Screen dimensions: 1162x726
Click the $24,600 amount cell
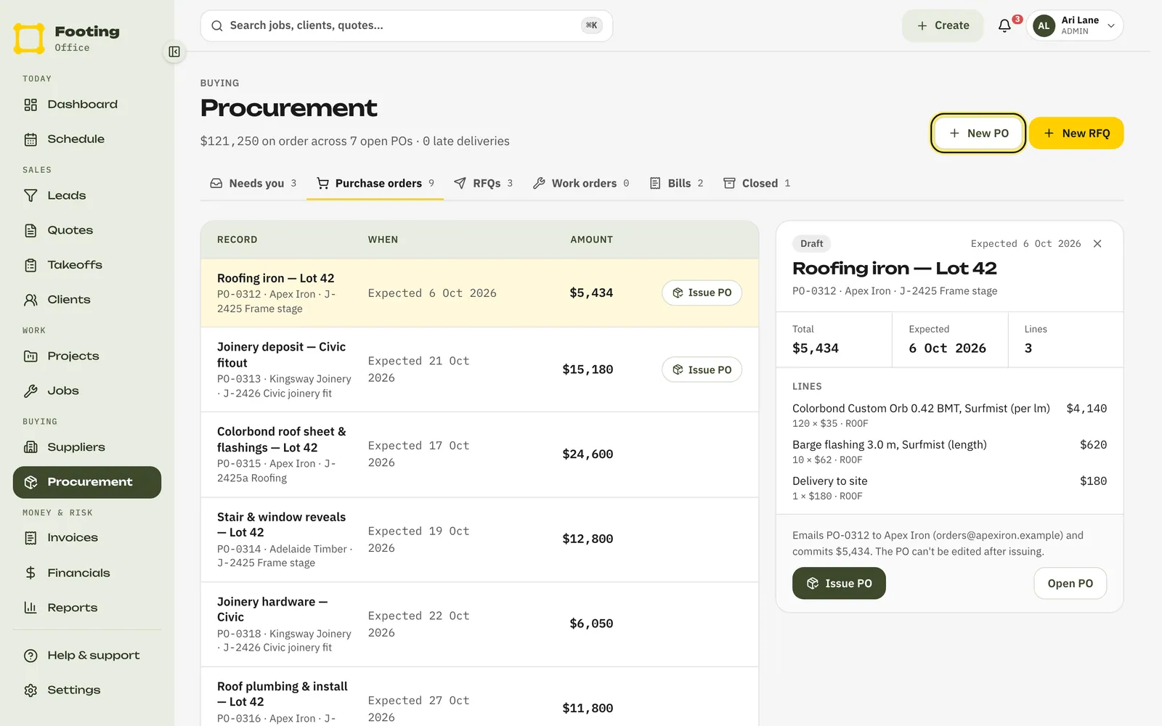pos(588,454)
